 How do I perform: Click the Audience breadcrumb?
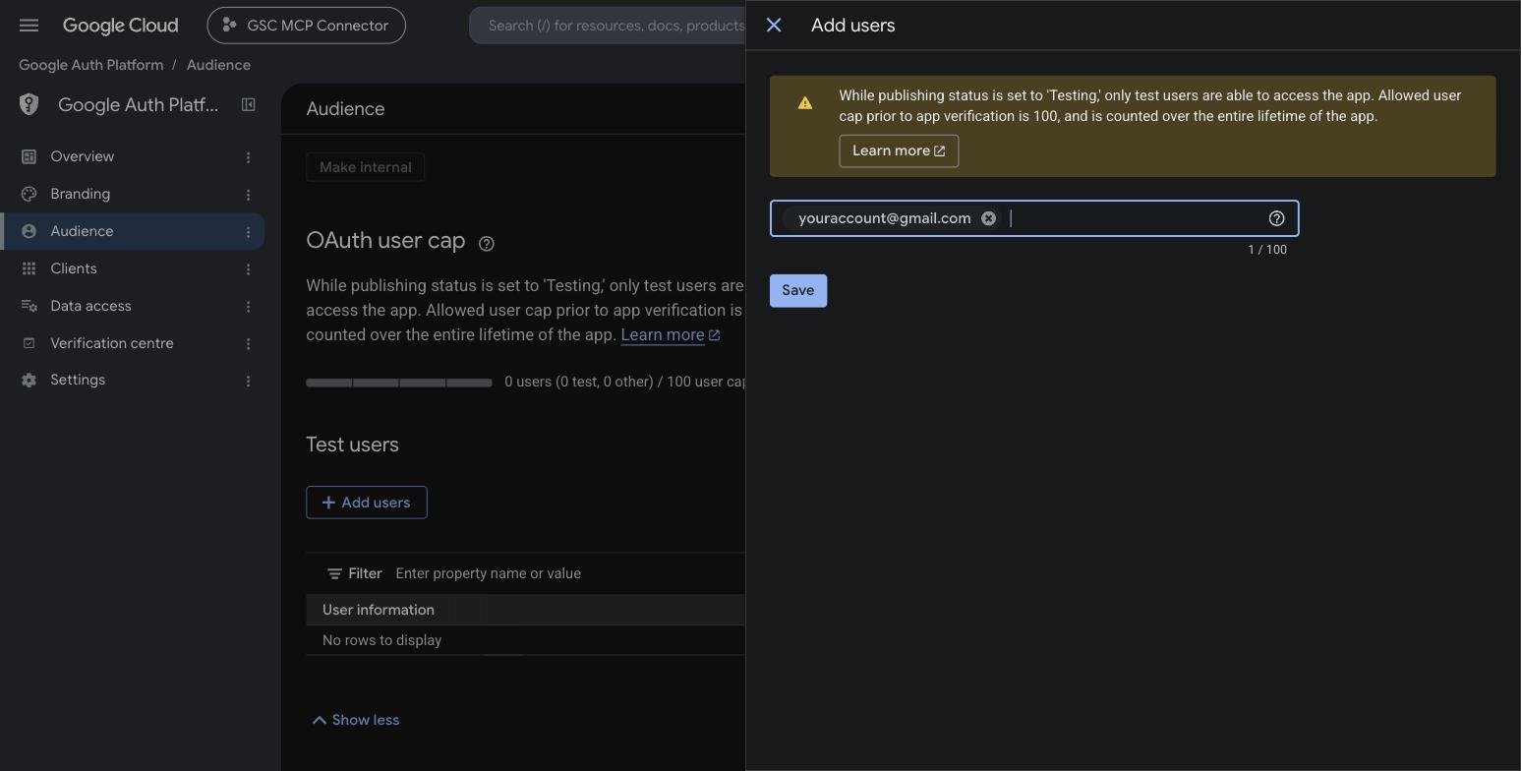point(218,65)
